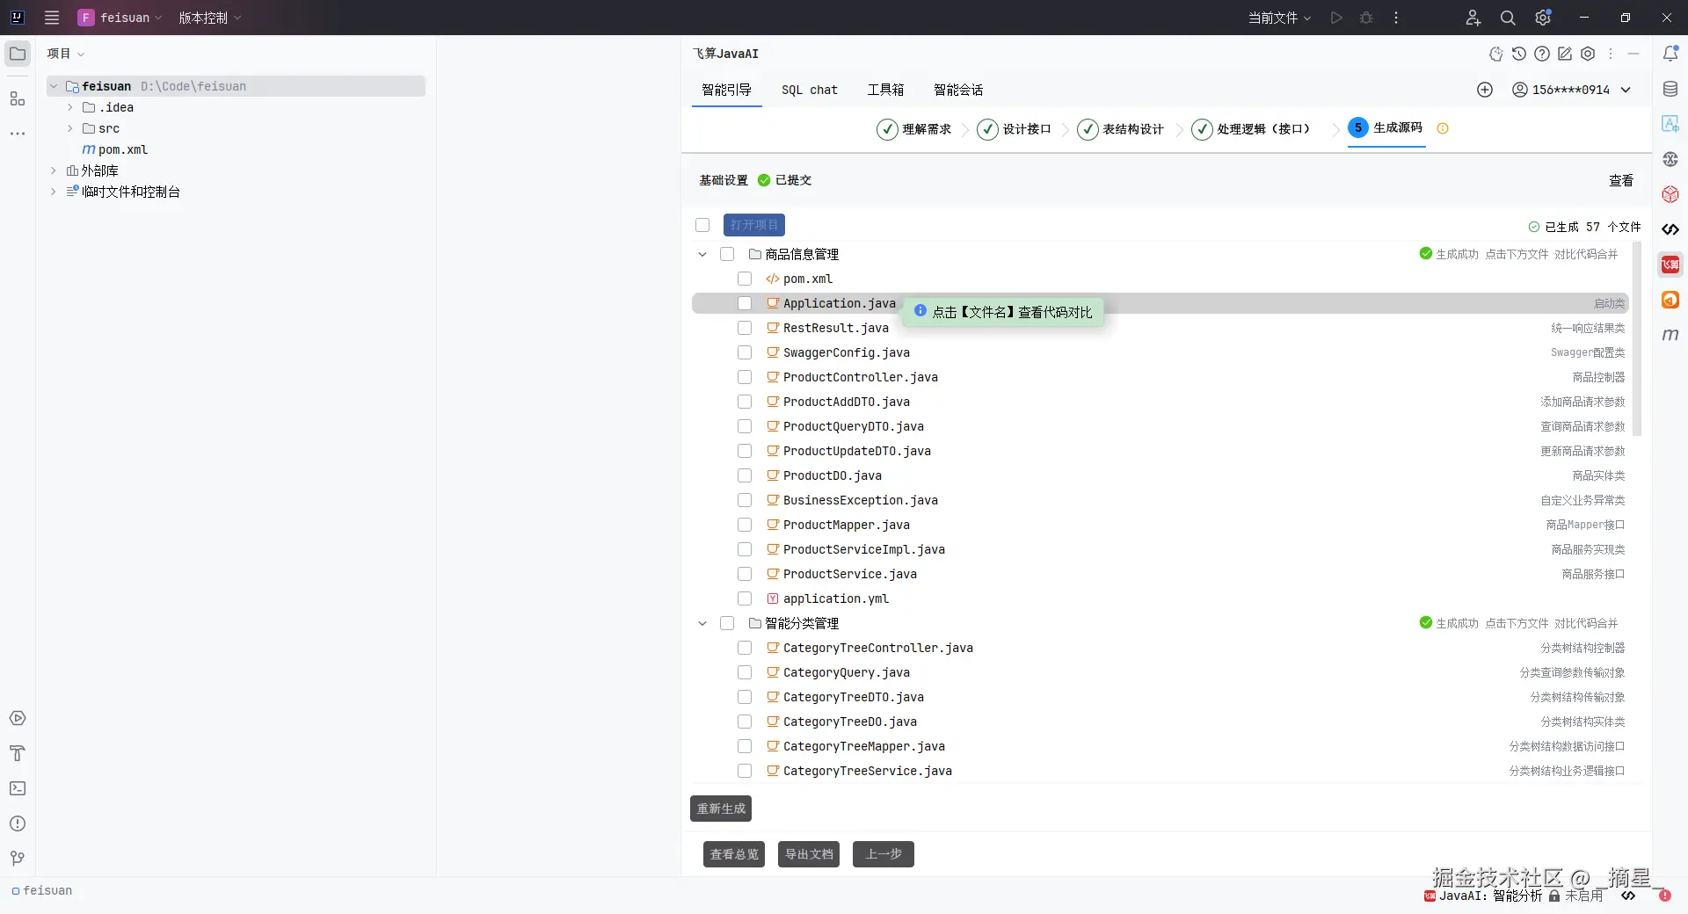Check the 商品信息管理 folder checkbox

(727, 254)
